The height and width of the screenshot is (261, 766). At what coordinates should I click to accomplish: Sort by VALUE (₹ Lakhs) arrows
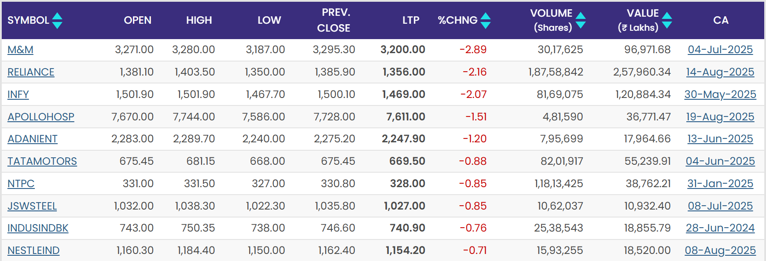coord(667,20)
